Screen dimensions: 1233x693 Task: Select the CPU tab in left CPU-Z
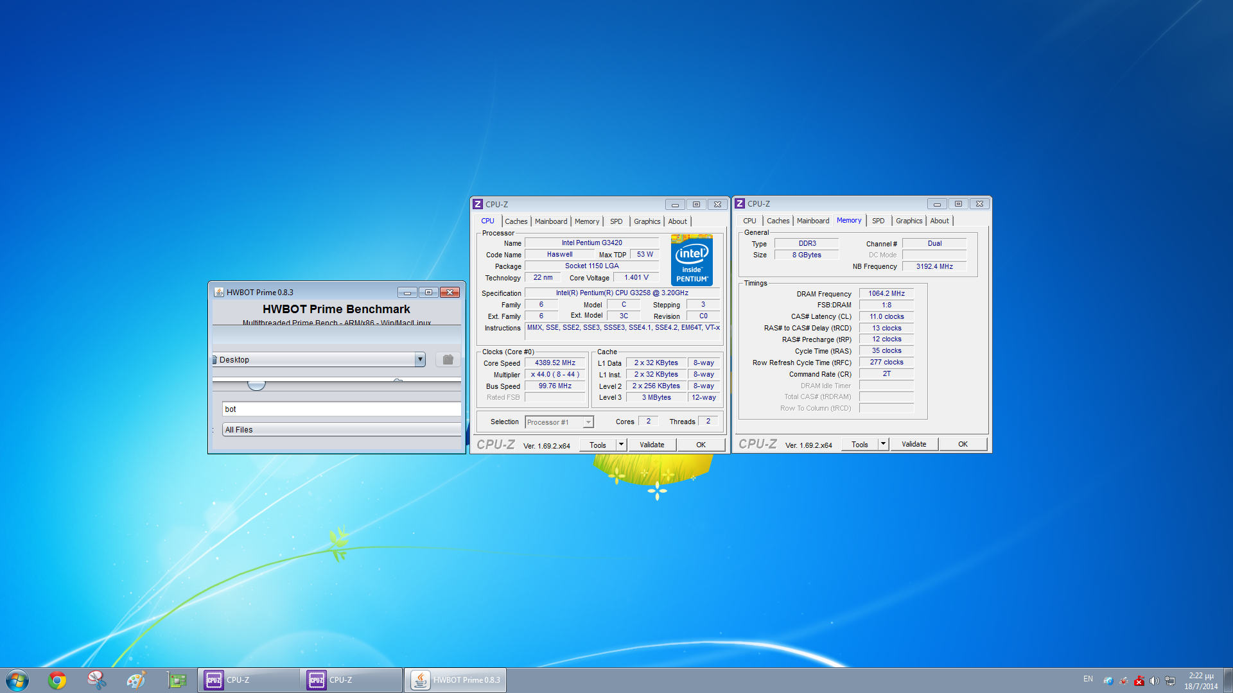(x=488, y=221)
